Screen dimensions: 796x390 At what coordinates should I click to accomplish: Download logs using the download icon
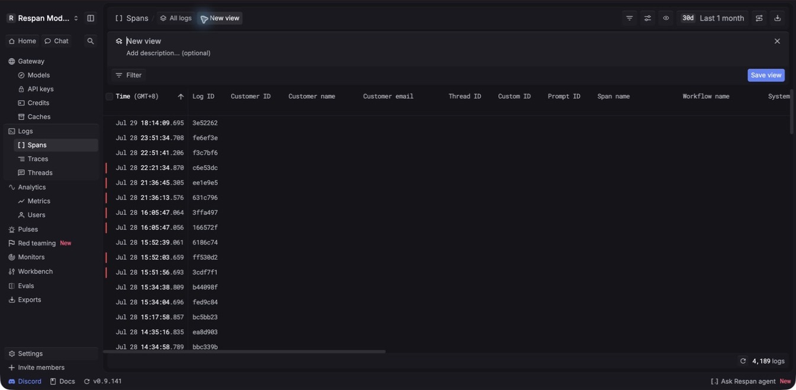pyautogui.click(x=778, y=18)
